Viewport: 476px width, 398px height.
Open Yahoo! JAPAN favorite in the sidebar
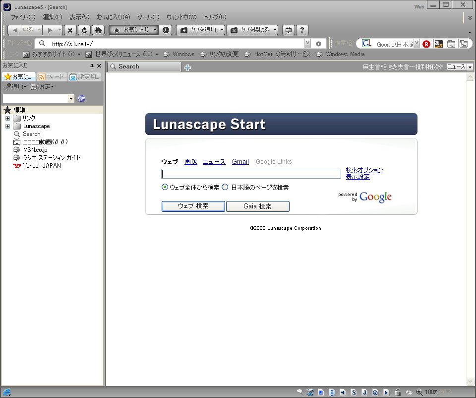click(42, 166)
